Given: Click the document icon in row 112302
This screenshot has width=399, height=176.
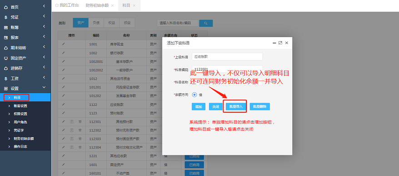Looking at the screenshot, I should click(x=72, y=130).
